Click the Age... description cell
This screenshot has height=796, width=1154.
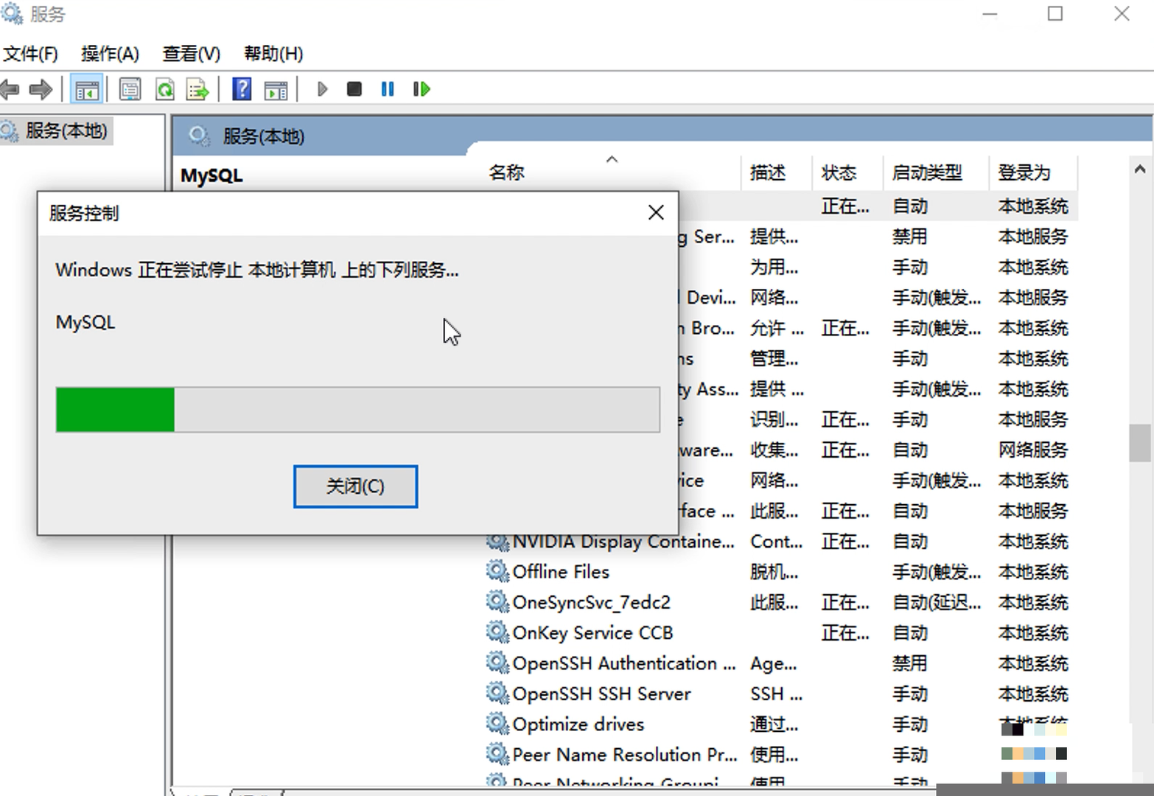tap(773, 663)
